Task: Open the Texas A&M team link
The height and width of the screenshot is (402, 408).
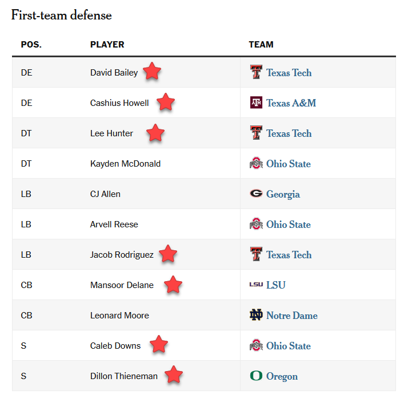Action: (291, 103)
